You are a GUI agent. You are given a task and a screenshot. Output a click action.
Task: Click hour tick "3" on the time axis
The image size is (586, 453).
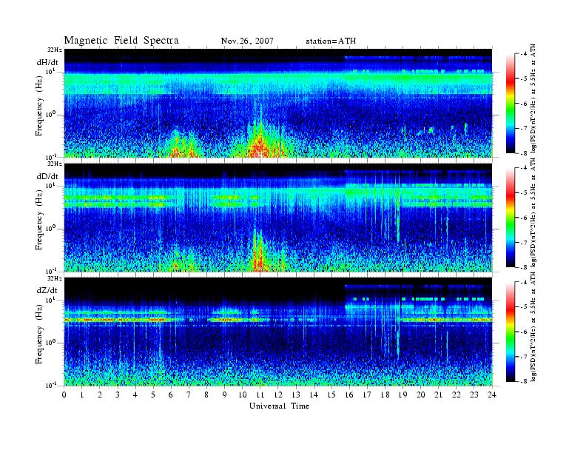click(x=118, y=395)
